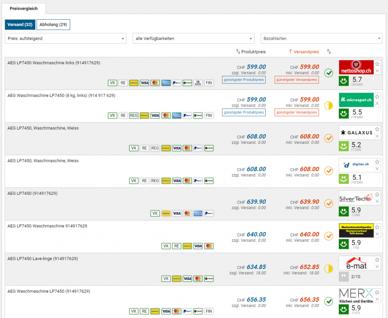The width and height of the screenshot is (388, 318).
Task: Select the Versand (32) tab
Action: tap(20, 25)
